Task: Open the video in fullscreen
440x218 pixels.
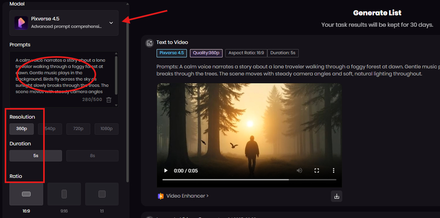Action: (316, 171)
